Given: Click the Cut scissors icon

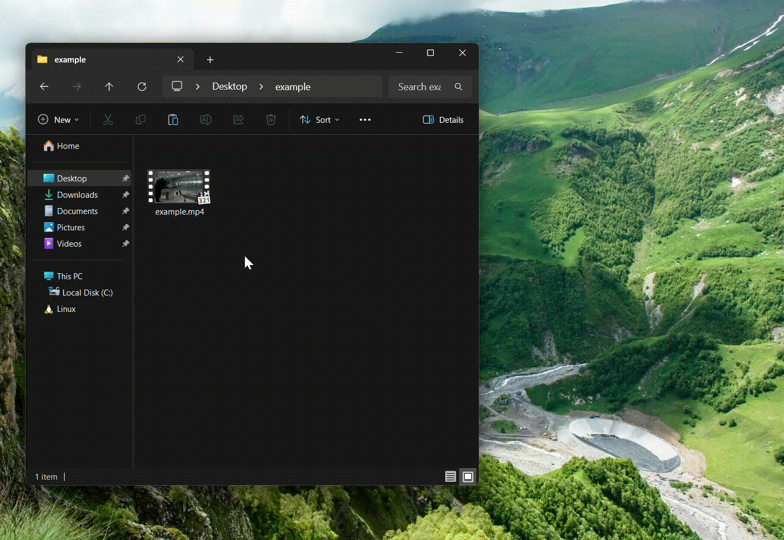Looking at the screenshot, I should tap(108, 120).
